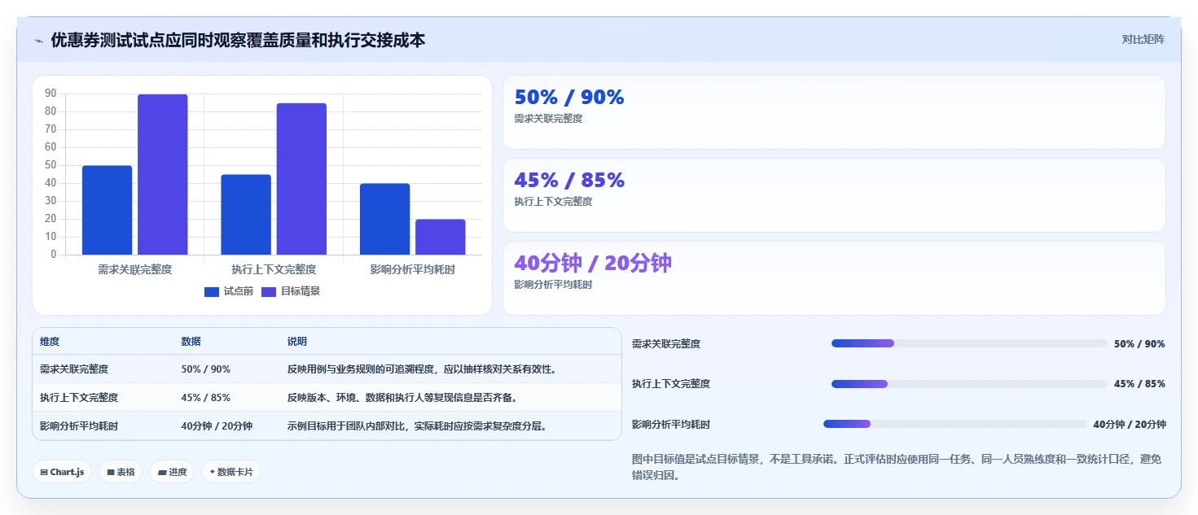Click the footnote starting 图中目标值是试点目标情景
The image size is (1198, 515).
(897, 467)
